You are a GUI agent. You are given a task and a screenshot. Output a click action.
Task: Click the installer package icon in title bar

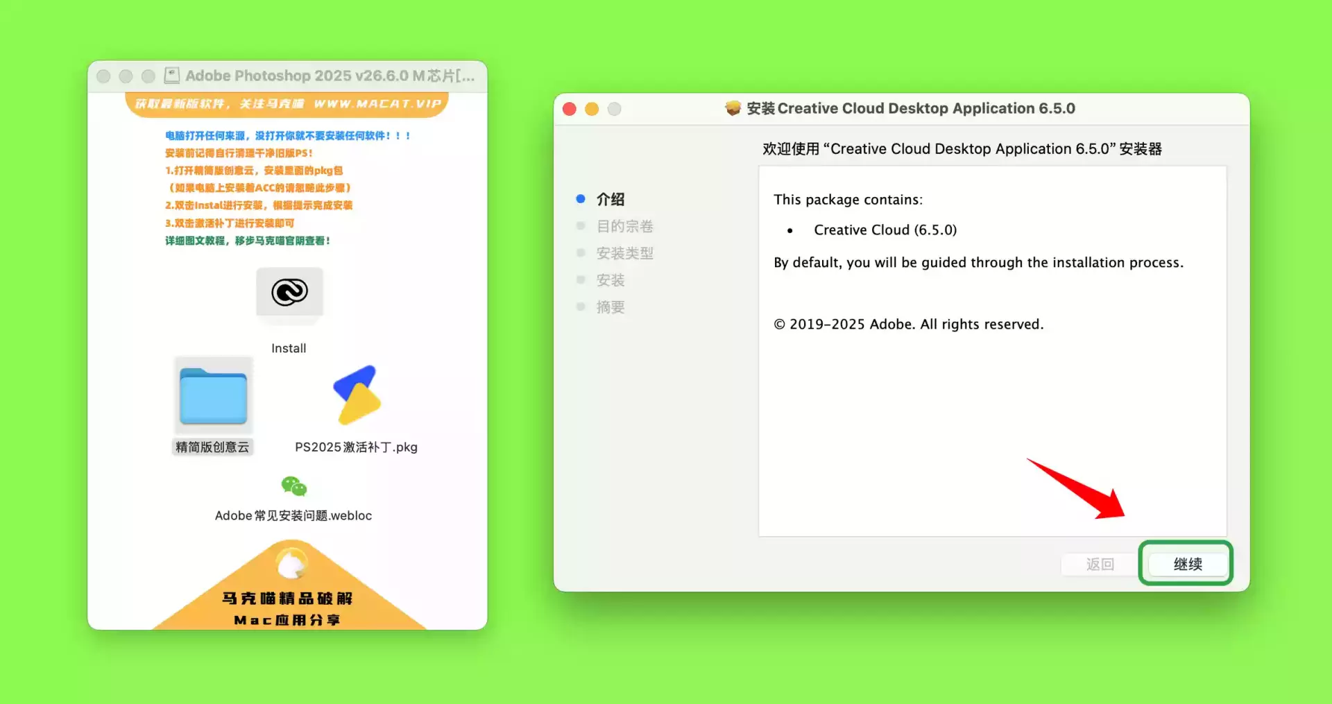pyautogui.click(x=733, y=108)
